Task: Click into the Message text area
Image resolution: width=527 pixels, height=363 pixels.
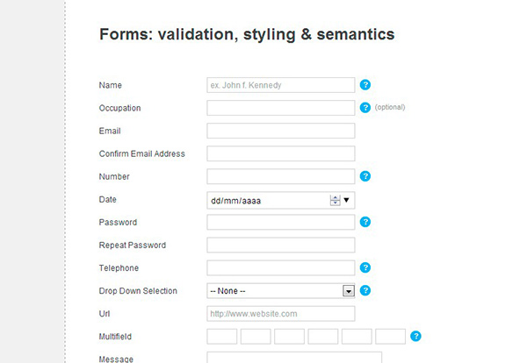Action: coord(294,357)
